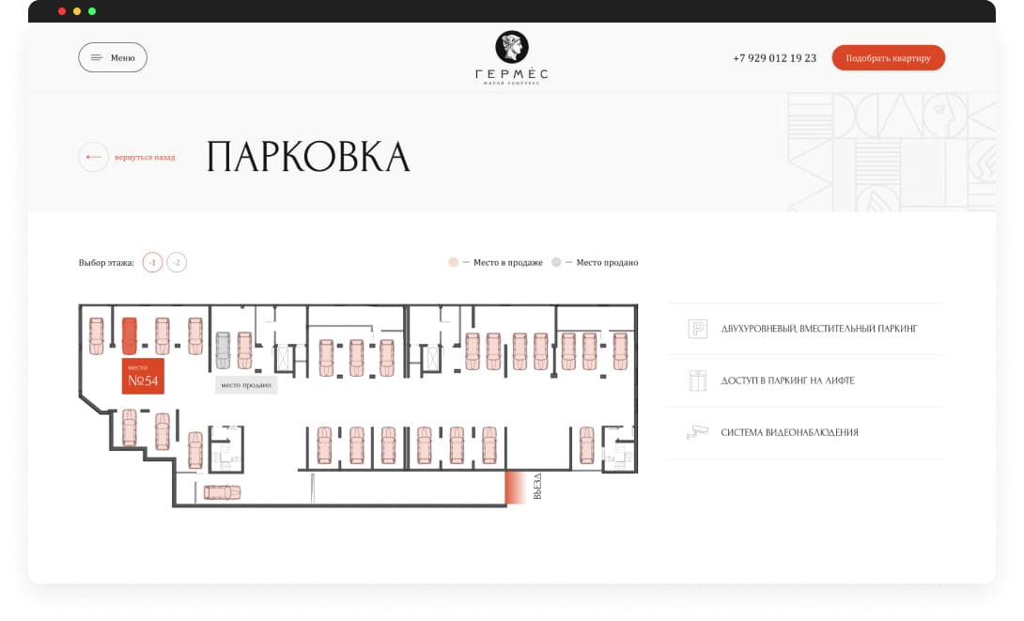
Task: Select floor -1 in floor chooser
Action: [152, 262]
